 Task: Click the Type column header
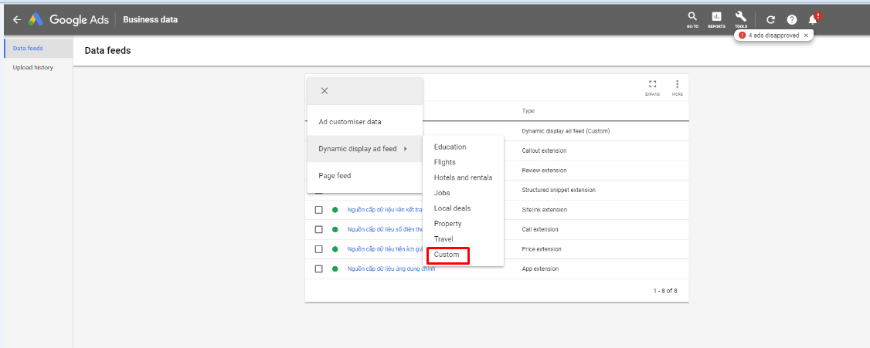[x=528, y=111]
